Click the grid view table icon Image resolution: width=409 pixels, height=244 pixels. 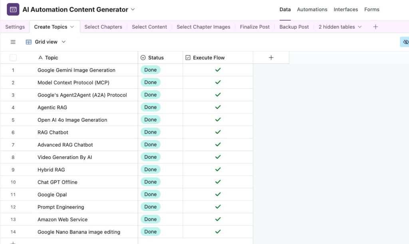(x=29, y=42)
